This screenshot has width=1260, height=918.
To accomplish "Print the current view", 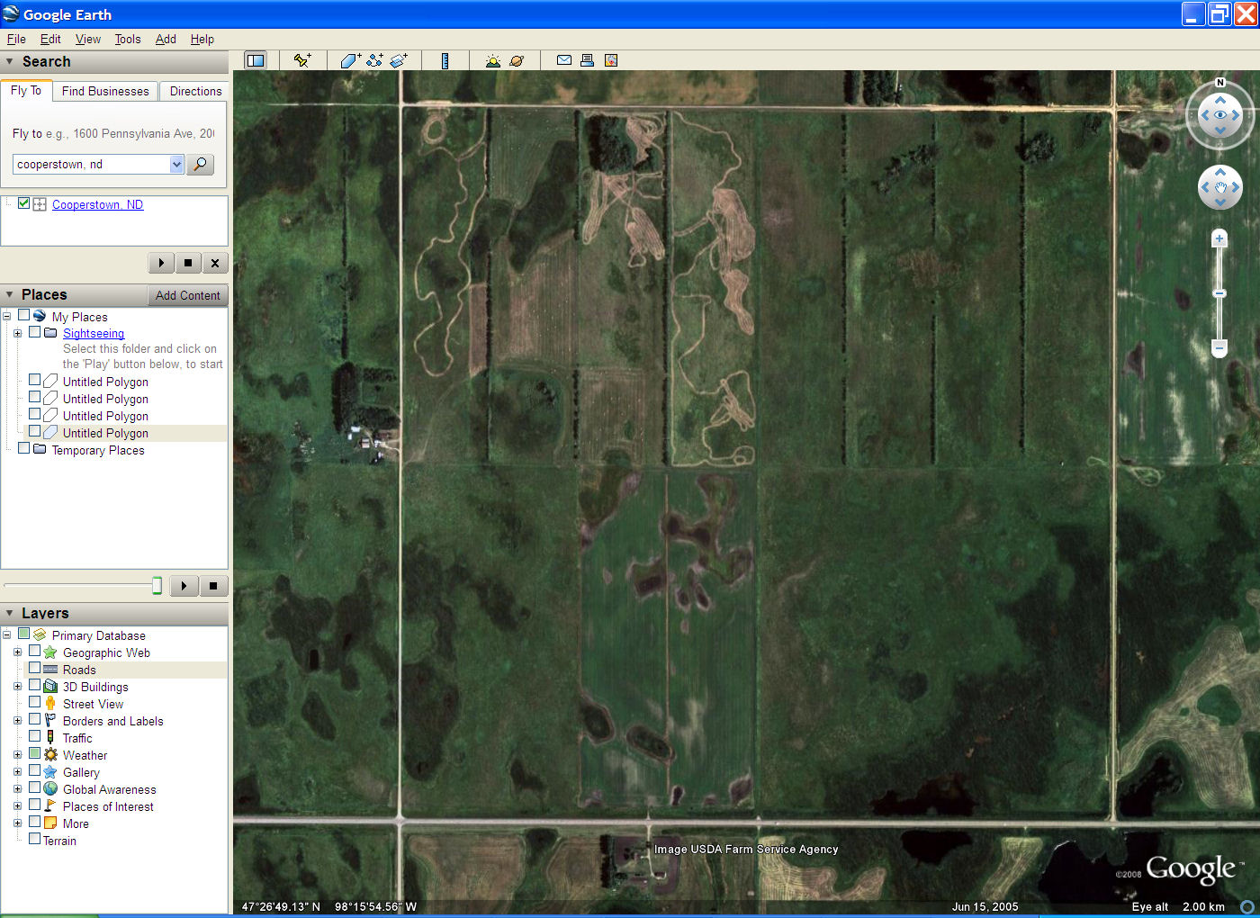I will click(x=587, y=60).
